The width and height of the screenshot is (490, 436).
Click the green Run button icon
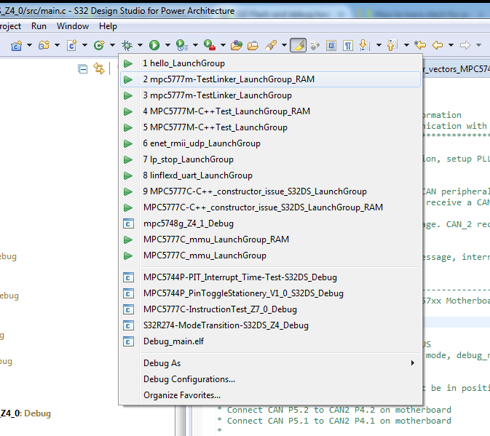[x=154, y=46]
